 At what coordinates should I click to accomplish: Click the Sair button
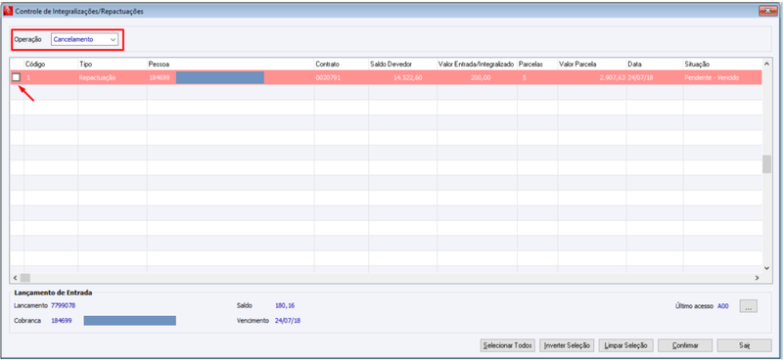point(745,345)
